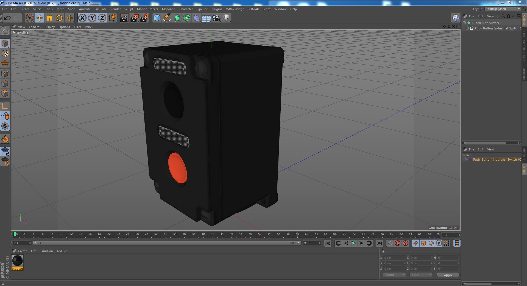Toggle X axis lock
The height and width of the screenshot is (286, 527).
click(x=82, y=18)
